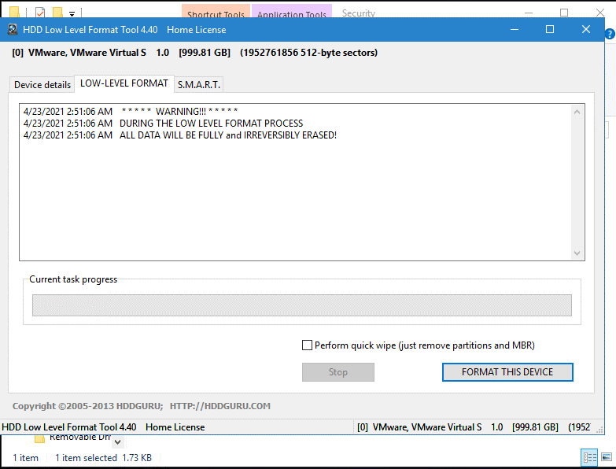This screenshot has height=469, width=616.
Task: Click the new folder icon in Explorer toolbar
Action: tap(57, 13)
